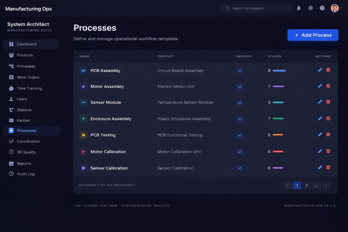Click the ellipsis pagination button
The image size is (348, 232).
tap(316, 185)
